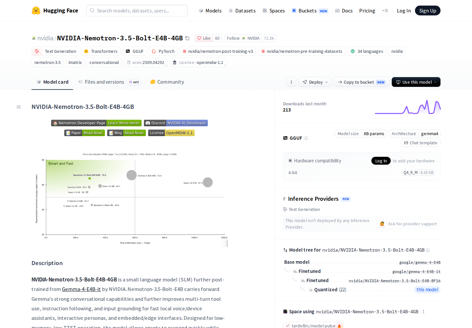Click the Sign Up button
472x328 pixels.
[428, 10]
